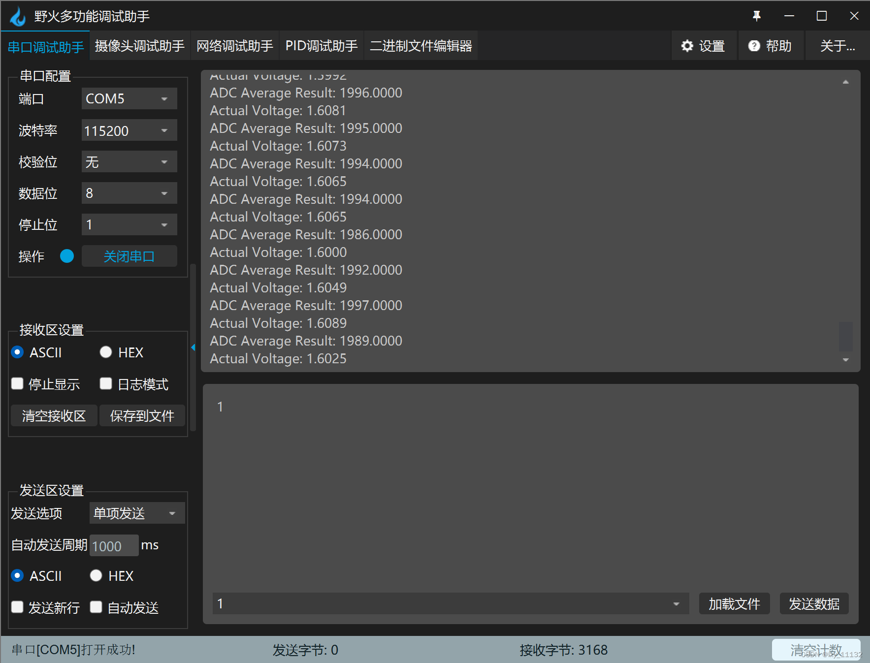Switch to the 二进制文件编辑器 tab
Image resolution: width=870 pixels, height=663 pixels.
click(x=421, y=45)
